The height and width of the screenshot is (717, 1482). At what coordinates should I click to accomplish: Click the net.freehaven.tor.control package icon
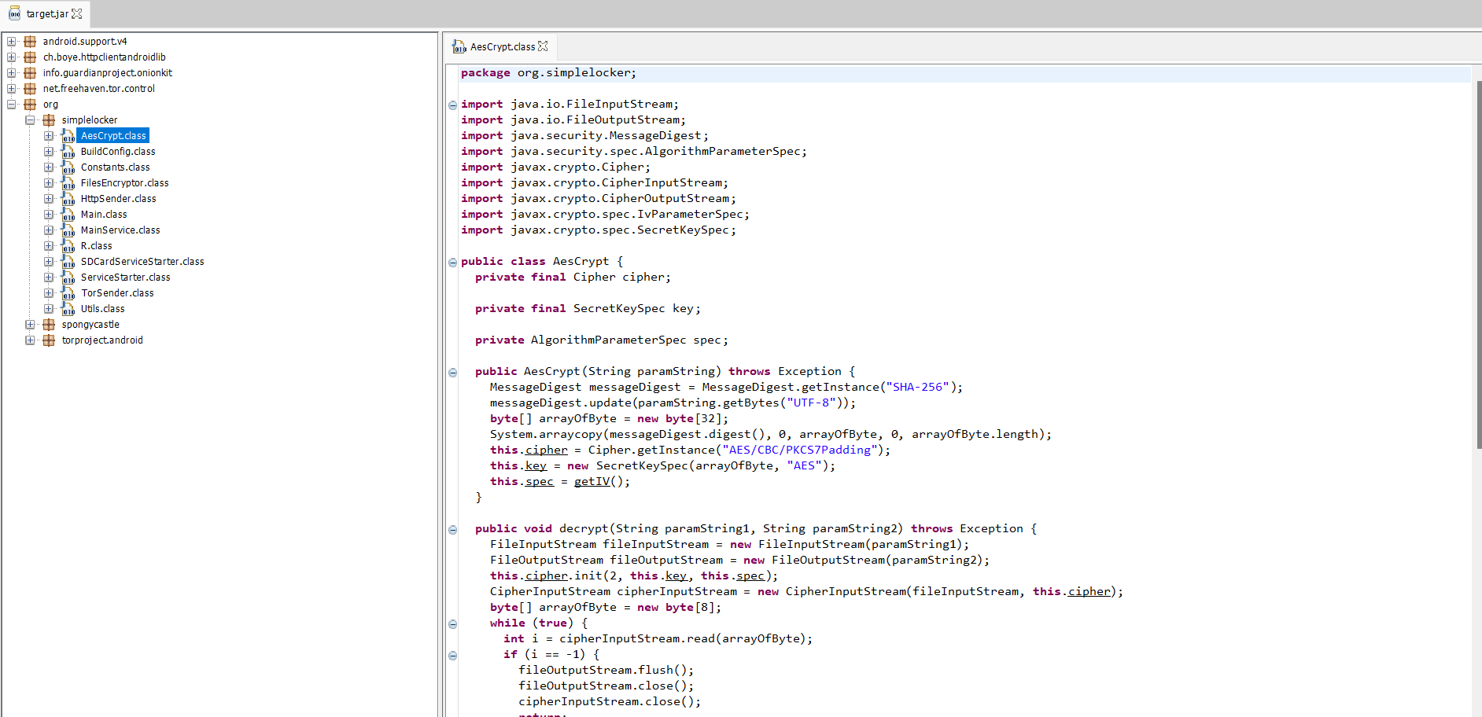31,89
